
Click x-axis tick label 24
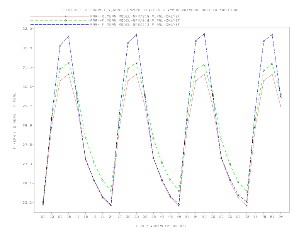tap(111, 217)
